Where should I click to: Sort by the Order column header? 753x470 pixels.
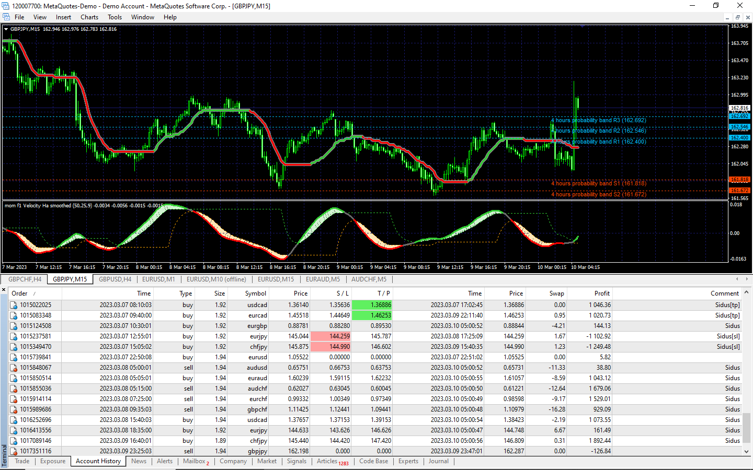click(x=19, y=293)
